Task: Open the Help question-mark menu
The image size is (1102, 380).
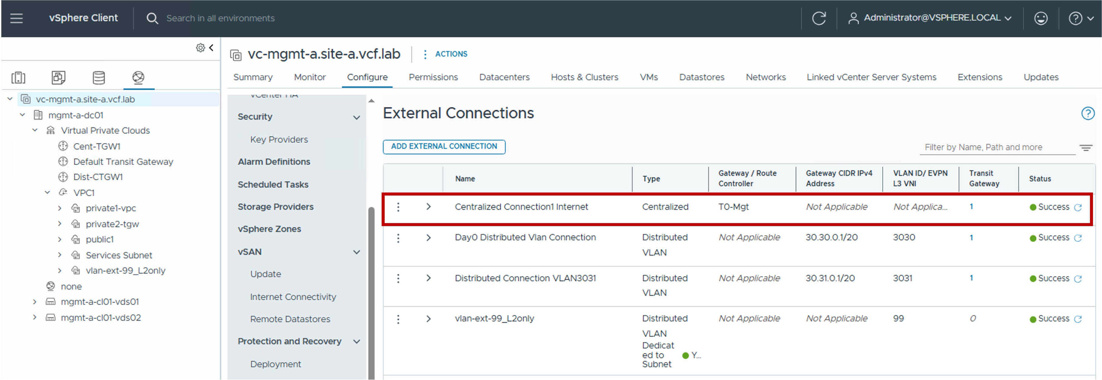Action: coord(1080,18)
